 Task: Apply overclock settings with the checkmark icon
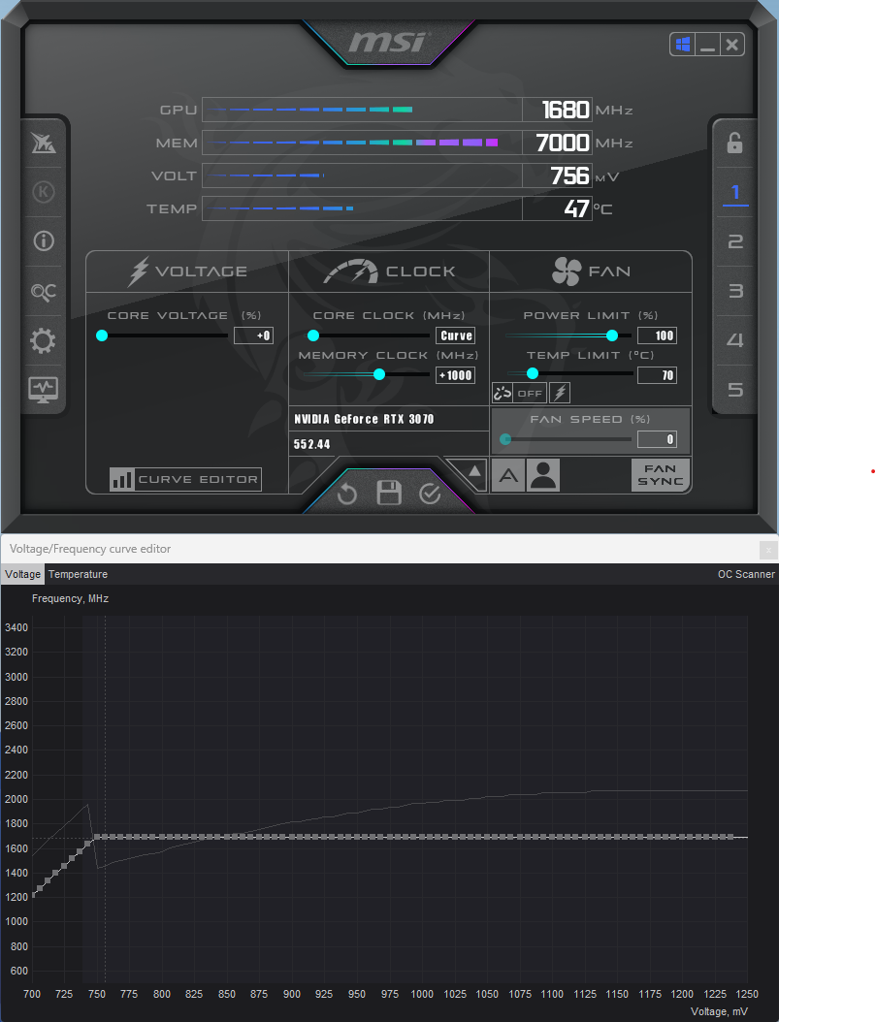coord(430,493)
